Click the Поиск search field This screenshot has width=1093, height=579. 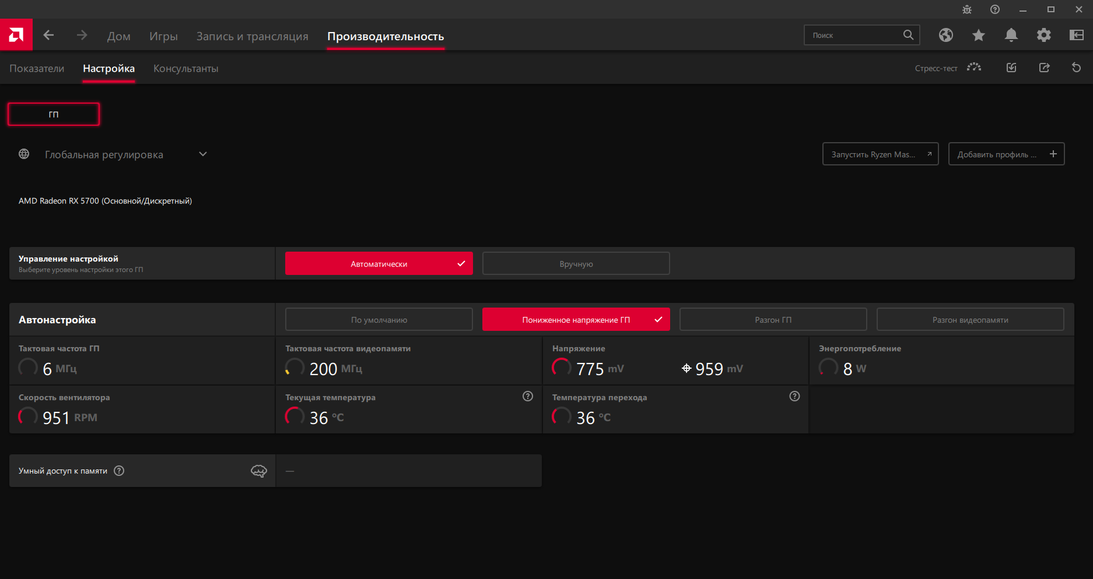[862, 35]
